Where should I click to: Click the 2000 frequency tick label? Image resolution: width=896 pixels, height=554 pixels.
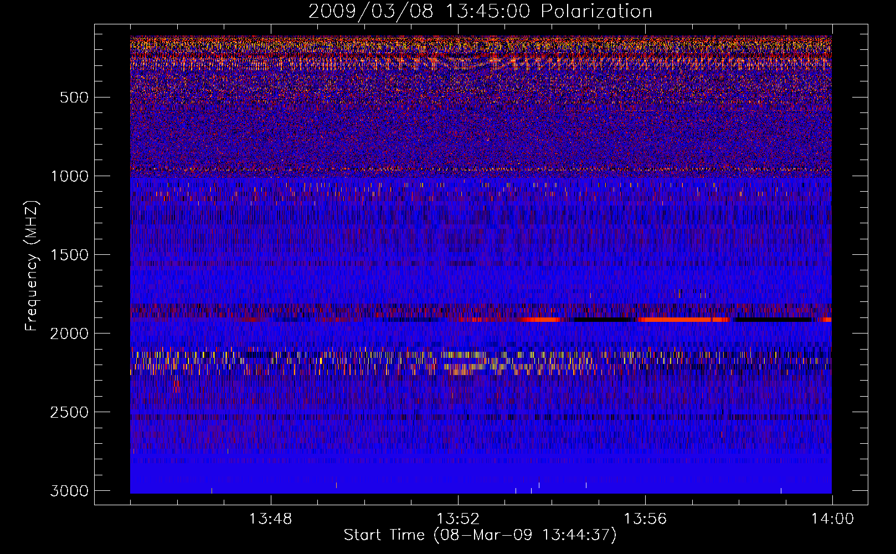(x=70, y=334)
